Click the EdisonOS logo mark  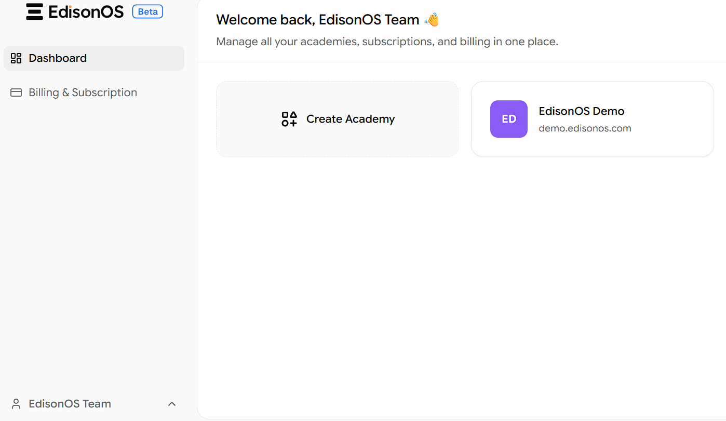(x=35, y=11)
